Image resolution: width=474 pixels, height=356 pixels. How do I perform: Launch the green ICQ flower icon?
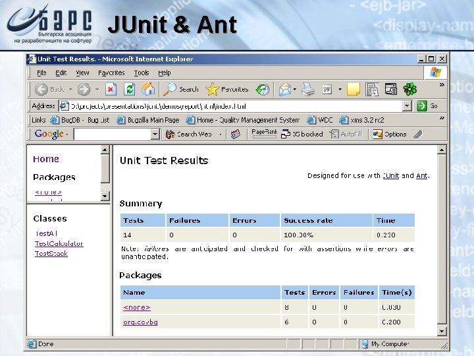[x=410, y=89]
